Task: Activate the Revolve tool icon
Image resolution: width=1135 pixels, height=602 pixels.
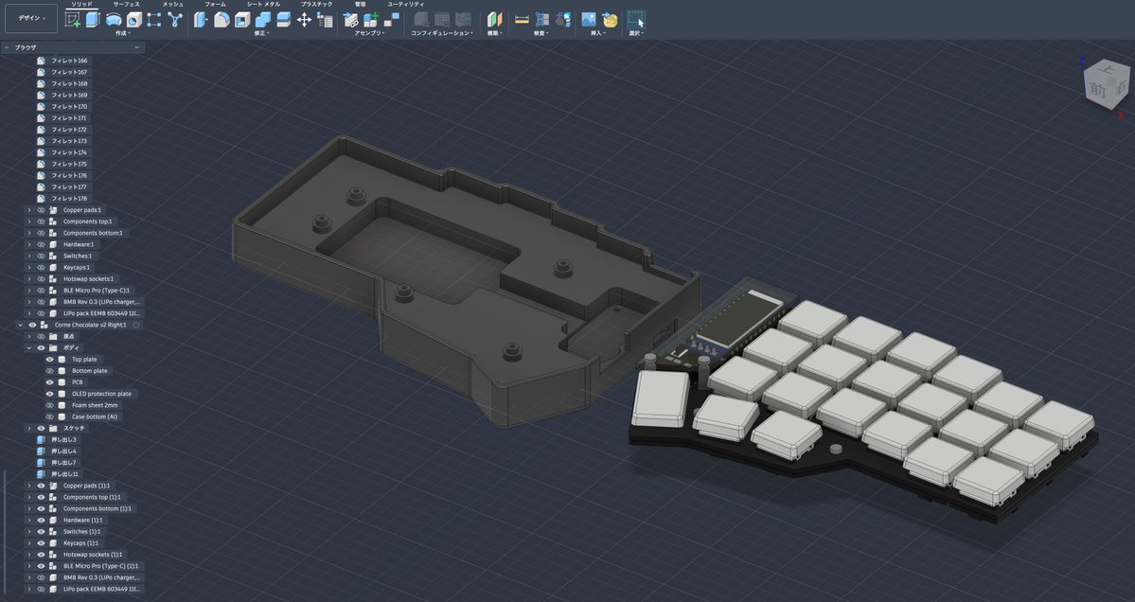Action: [x=114, y=20]
